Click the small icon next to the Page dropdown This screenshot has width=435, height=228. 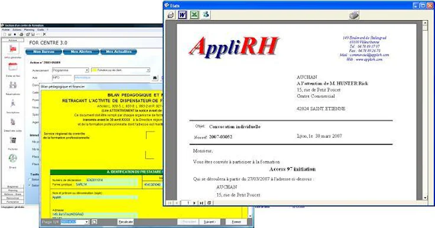95,222
